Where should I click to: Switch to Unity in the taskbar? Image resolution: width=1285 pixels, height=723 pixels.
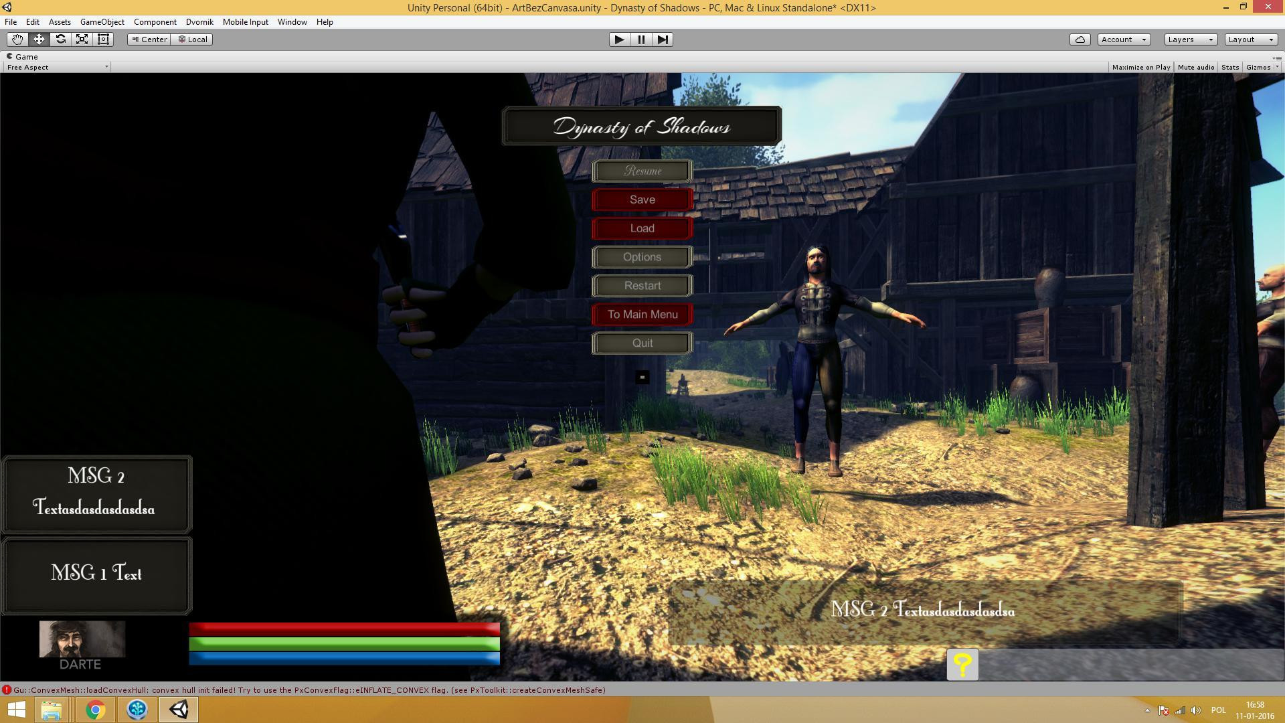(x=179, y=710)
